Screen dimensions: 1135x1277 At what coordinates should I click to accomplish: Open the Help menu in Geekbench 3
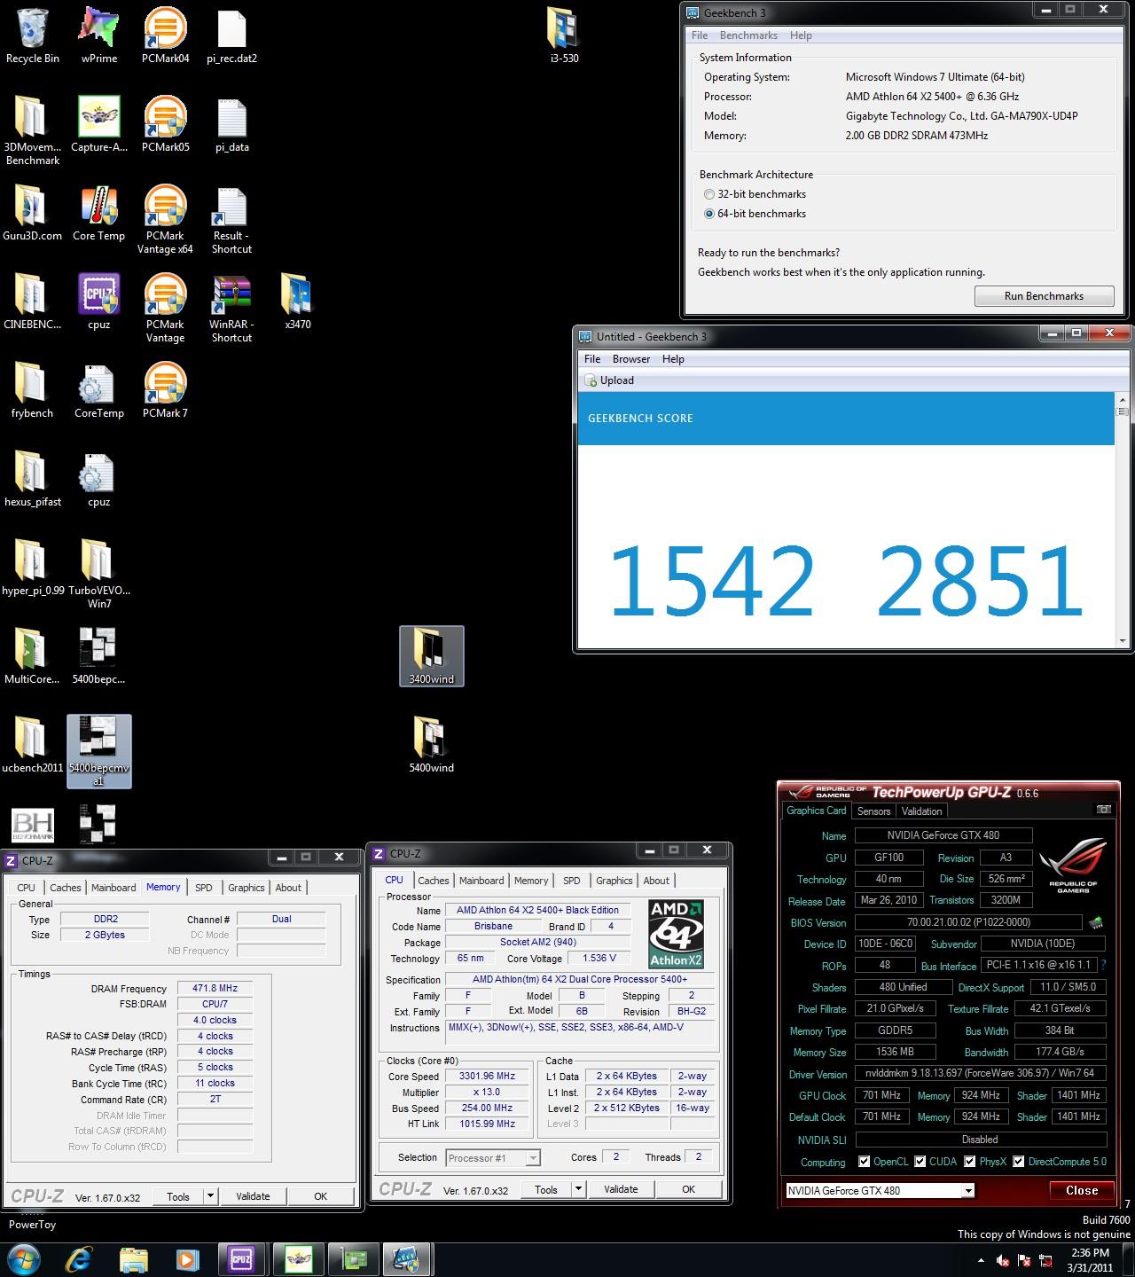801,35
